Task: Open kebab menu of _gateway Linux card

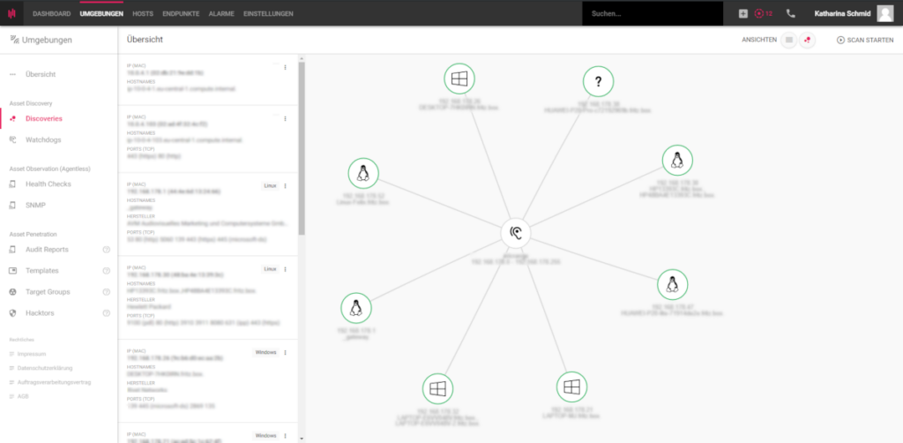Action: pyautogui.click(x=285, y=186)
